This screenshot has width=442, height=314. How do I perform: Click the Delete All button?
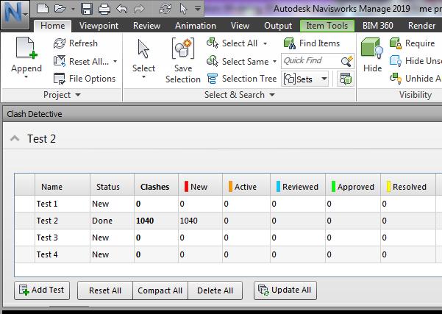click(215, 290)
